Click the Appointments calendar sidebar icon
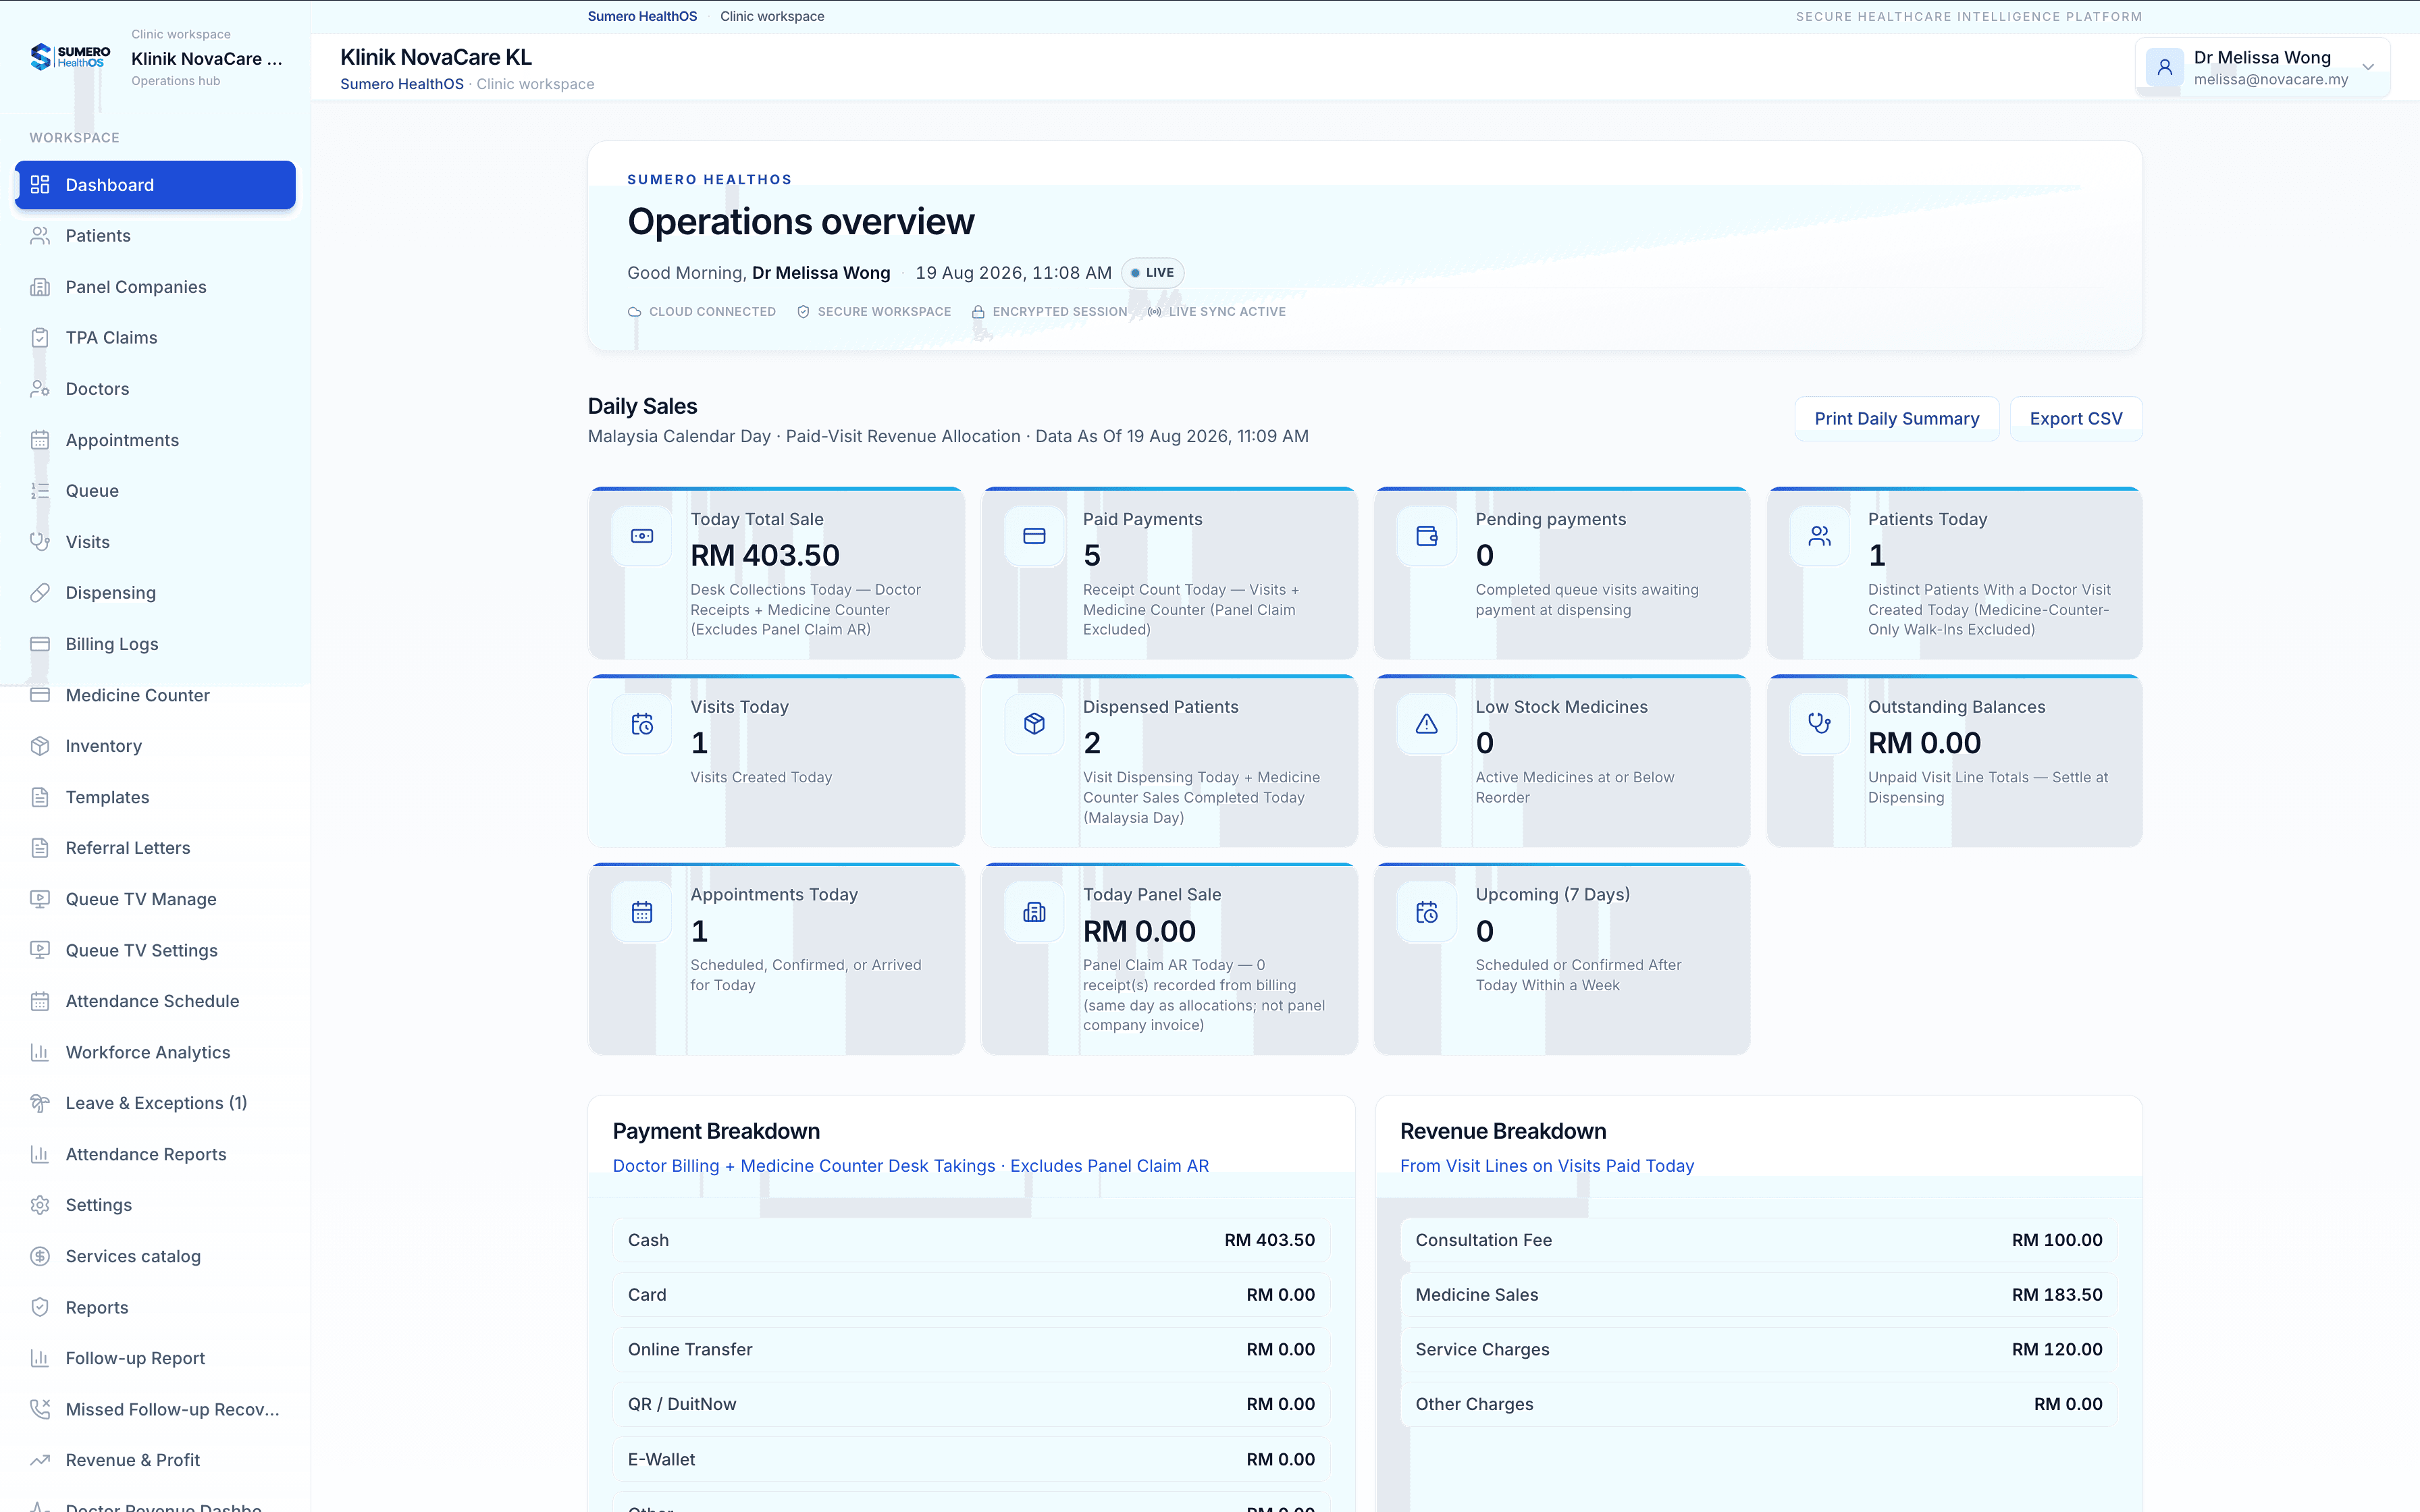 tap(40, 440)
